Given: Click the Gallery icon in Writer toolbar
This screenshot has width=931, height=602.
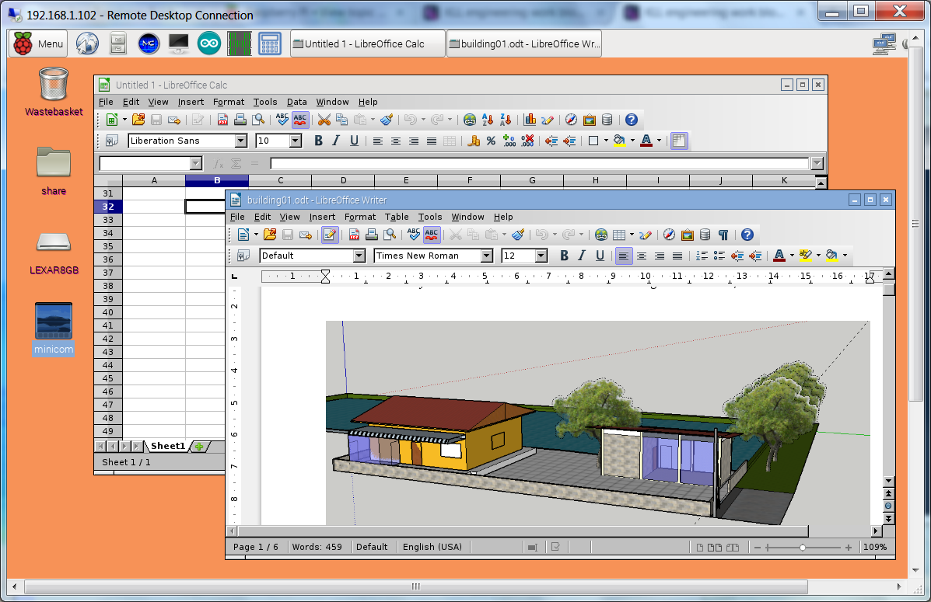Looking at the screenshot, I should 687,235.
